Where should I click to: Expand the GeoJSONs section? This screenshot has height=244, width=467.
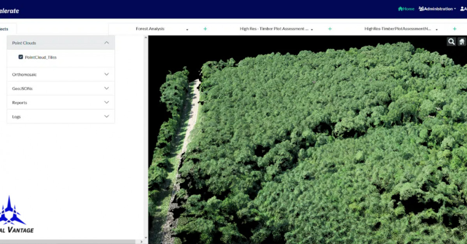(106, 88)
